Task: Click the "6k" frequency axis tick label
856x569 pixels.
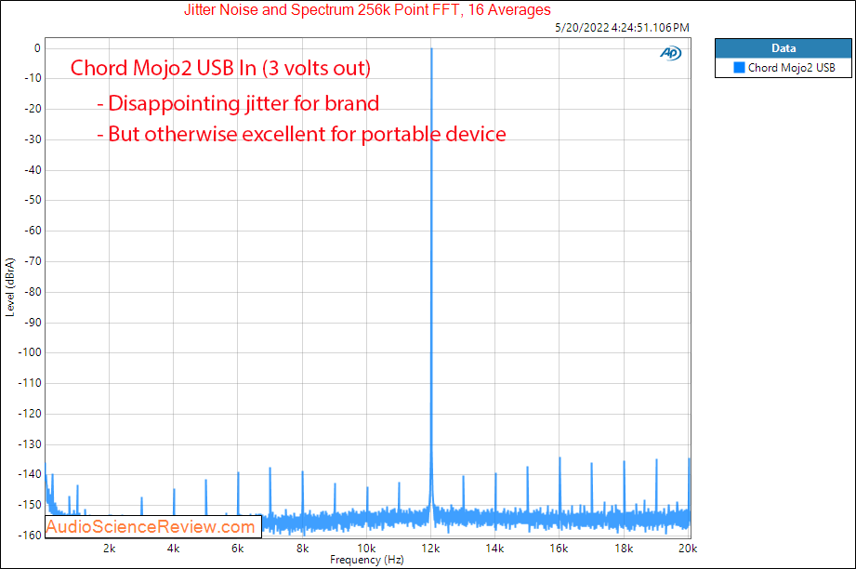Action: (238, 549)
